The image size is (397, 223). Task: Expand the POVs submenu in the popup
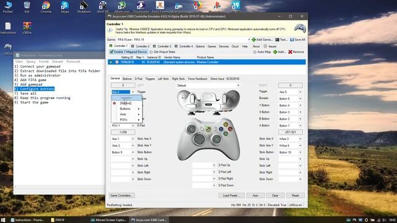(x=127, y=120)
